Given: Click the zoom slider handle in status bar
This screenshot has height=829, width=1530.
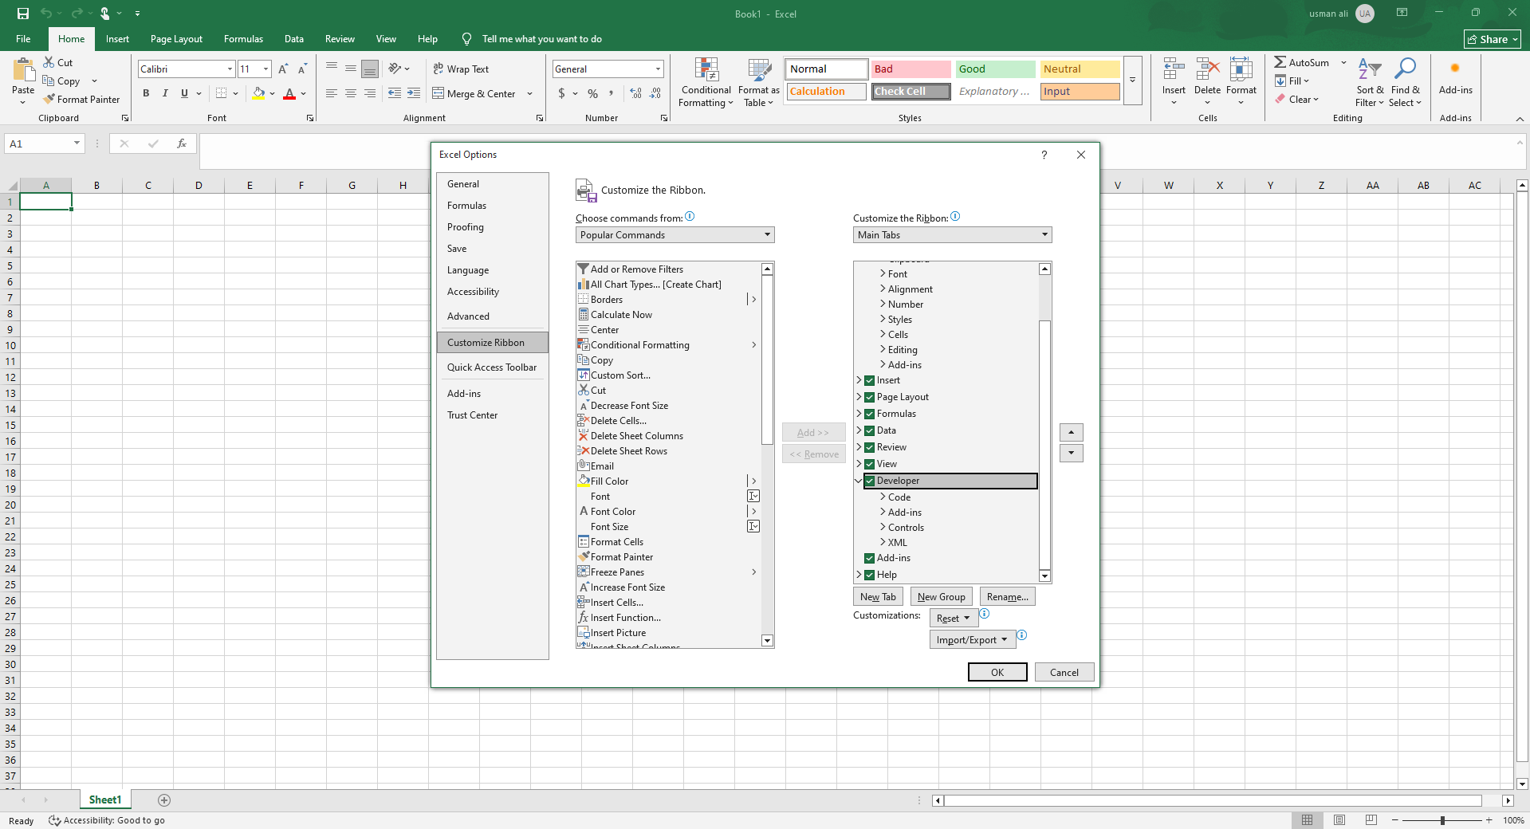Looking at the screenshot, I should 1442,820.
